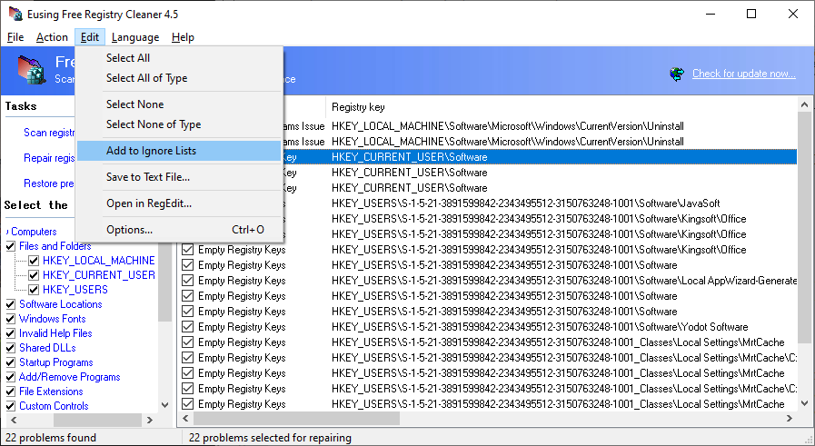Click the app icon in the title bar
Viewport: 815px width, 446px height.
(15, 14)
